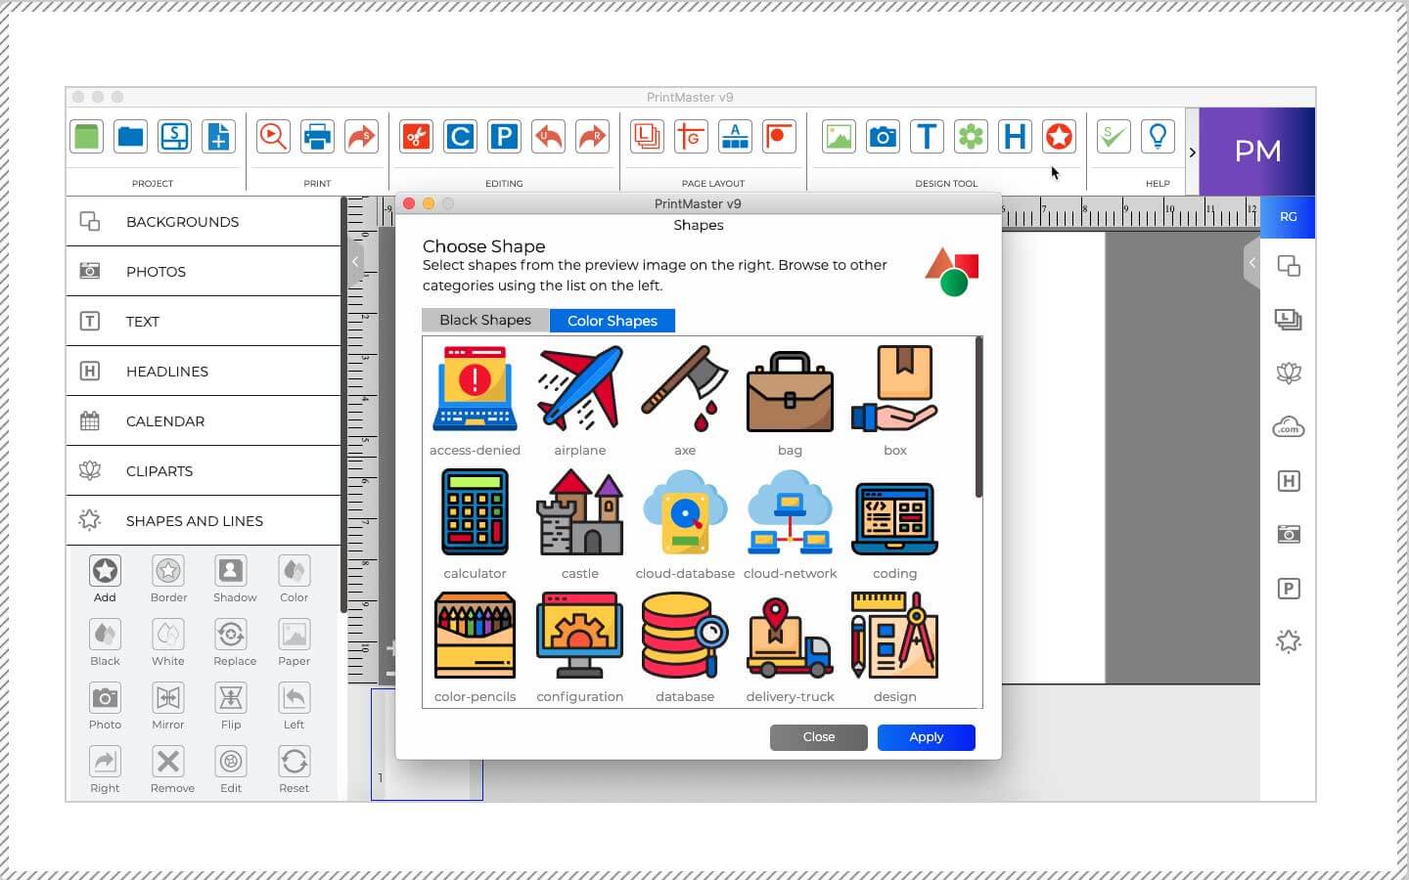The height and width of the screenshot is (880, 1409).
Task: Select the Headline 'H' design tool
Action: point(1015,137)
